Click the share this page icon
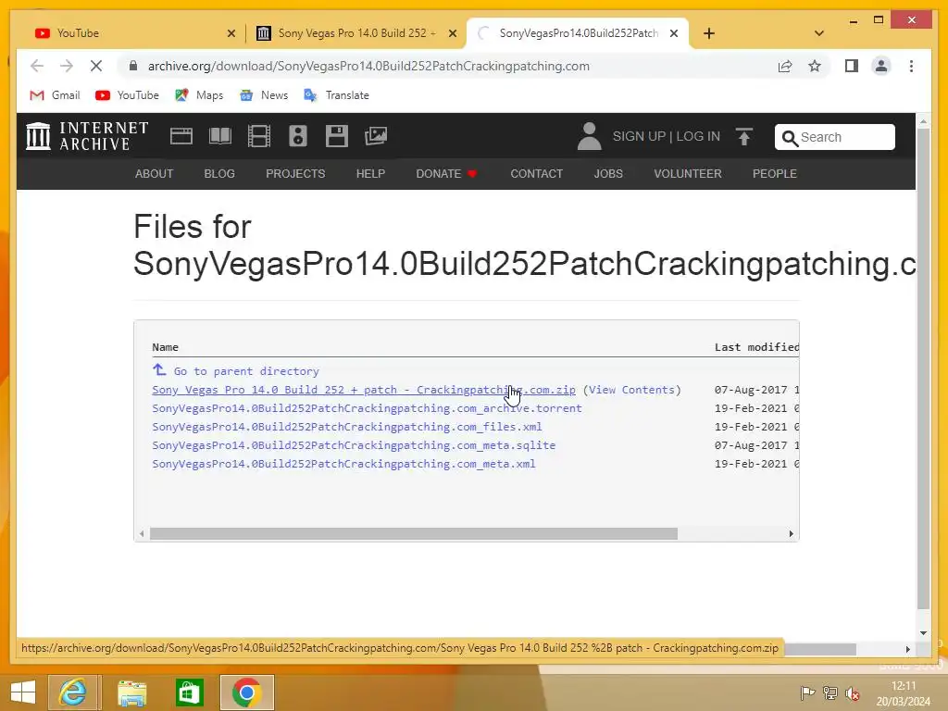Image resolution: width=948 pixels, height=711 pixels. pos(785,66)
